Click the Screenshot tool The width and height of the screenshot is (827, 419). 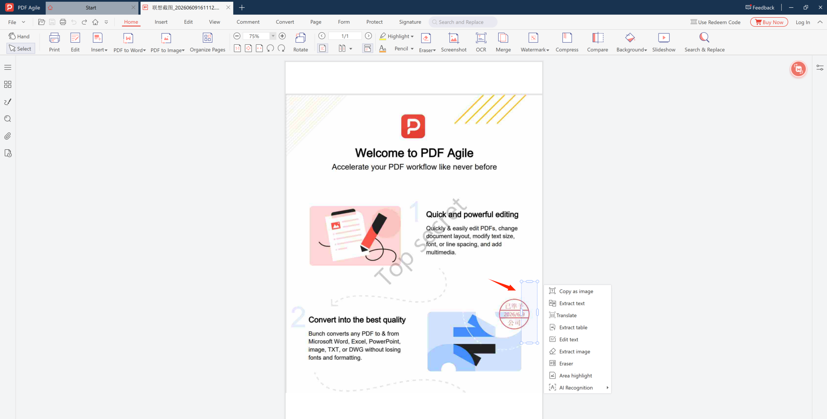(x=453, y=42)
